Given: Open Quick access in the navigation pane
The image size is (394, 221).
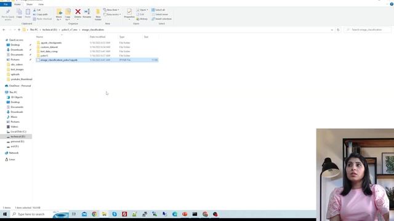Looking at the screenshot, I should pos(16,40).
